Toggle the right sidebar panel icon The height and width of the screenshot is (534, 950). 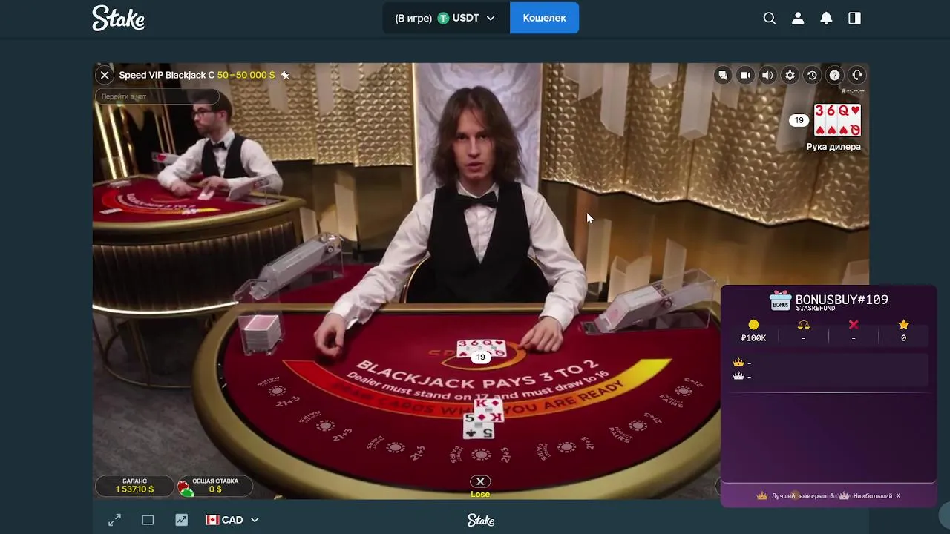click(854, 19)
